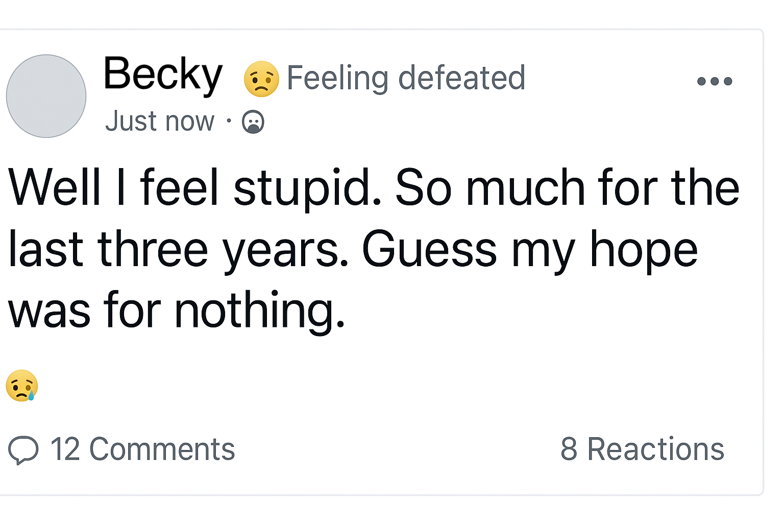Click the word "hope" in post text
Screen dimensions: 784x523
(x=644, y=249)
